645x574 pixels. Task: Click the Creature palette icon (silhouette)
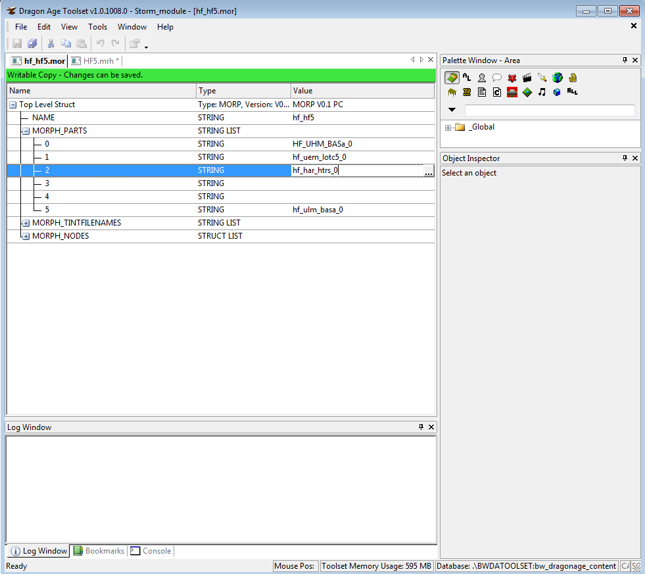(x=482, y=78)
